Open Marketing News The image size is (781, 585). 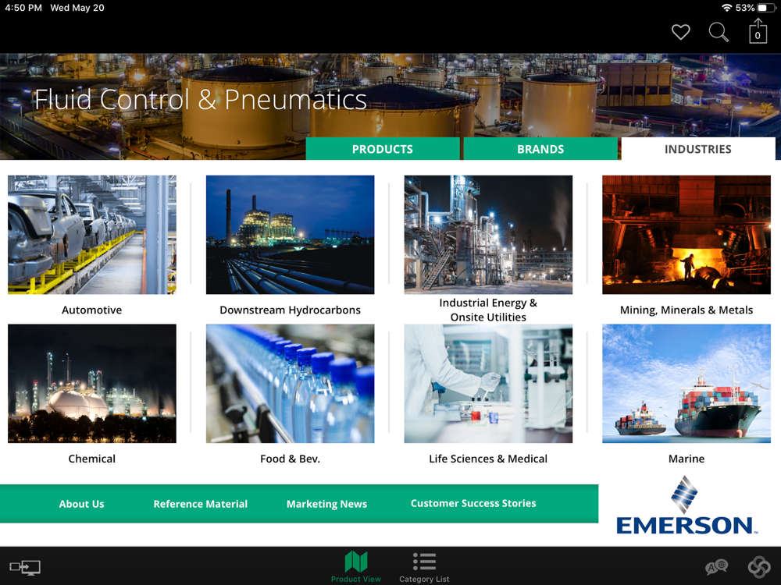coord(326,504)
